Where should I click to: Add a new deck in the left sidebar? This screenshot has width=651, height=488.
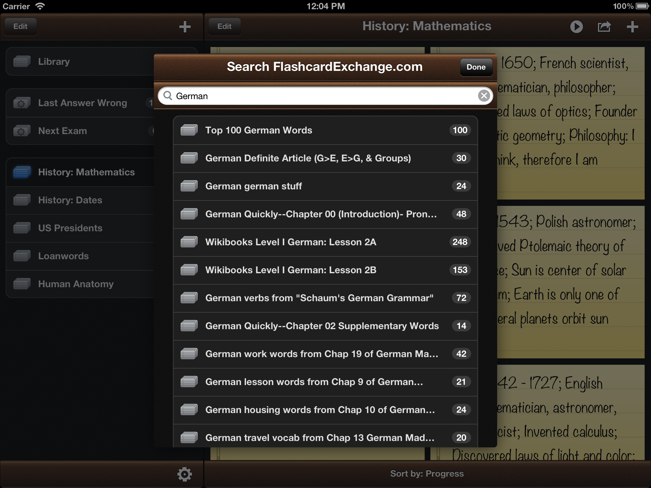[x=185, y=27]
